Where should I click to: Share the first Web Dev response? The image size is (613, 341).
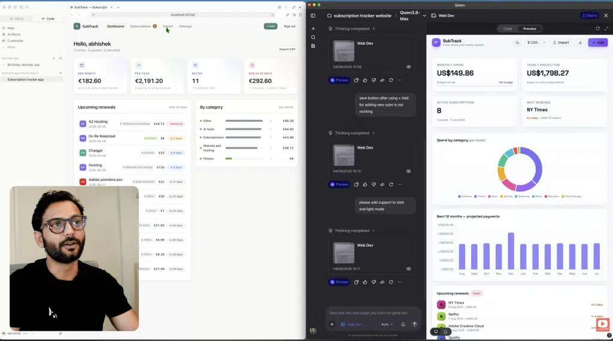pyautogui.click(x=383, y=80)
